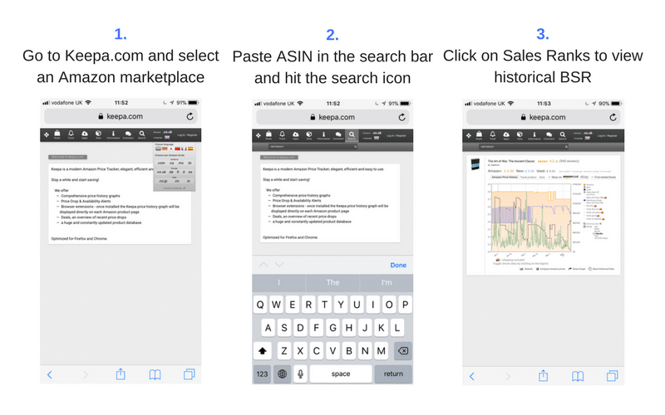
Task: Tap the backspace delete key
Action: 402,350
